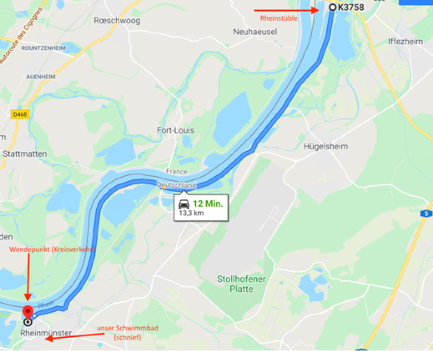Image resolution: width=433 pixels, height=351 pixels.
Task: Click the K3758 start point circle
Action: coord(333,7)
